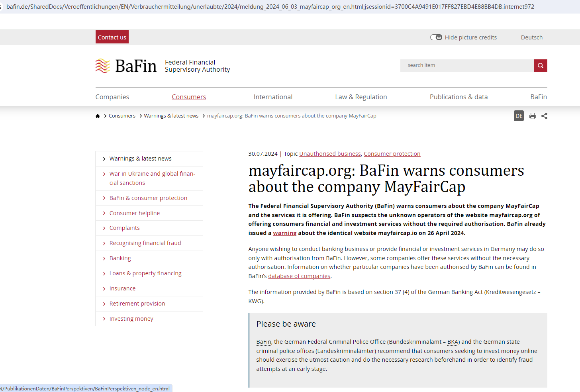Open the Publications & data menu
This screenshot has height=392, width=580.
(459, 97)
